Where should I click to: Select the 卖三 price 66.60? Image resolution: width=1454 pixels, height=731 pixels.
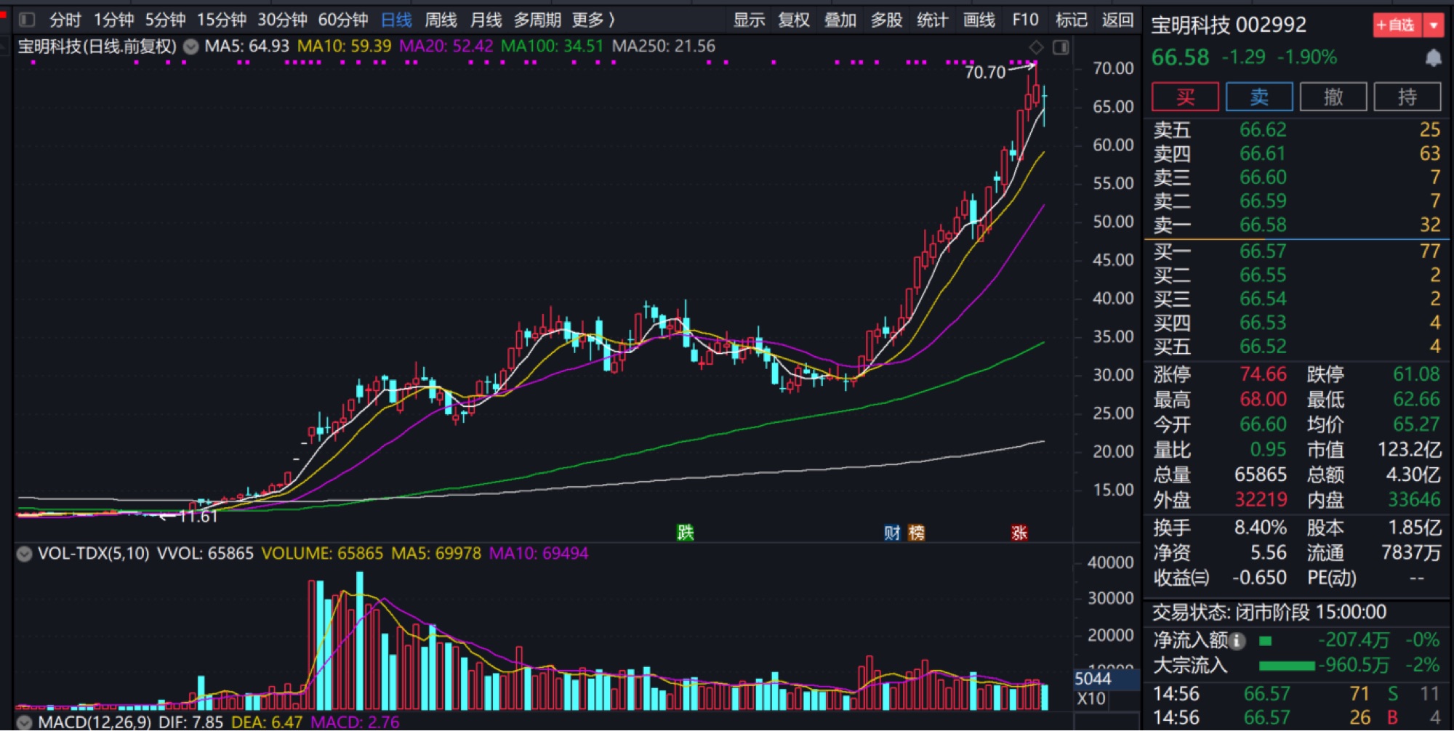pyautogui.click(x=1263, y=177)
